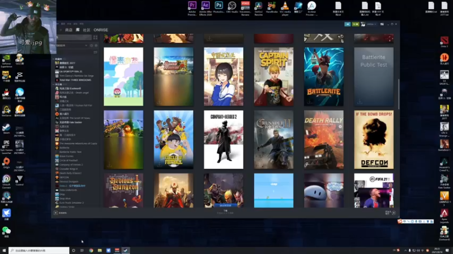Open Apex Legends desktop shortcut

[x=445, y=216]
